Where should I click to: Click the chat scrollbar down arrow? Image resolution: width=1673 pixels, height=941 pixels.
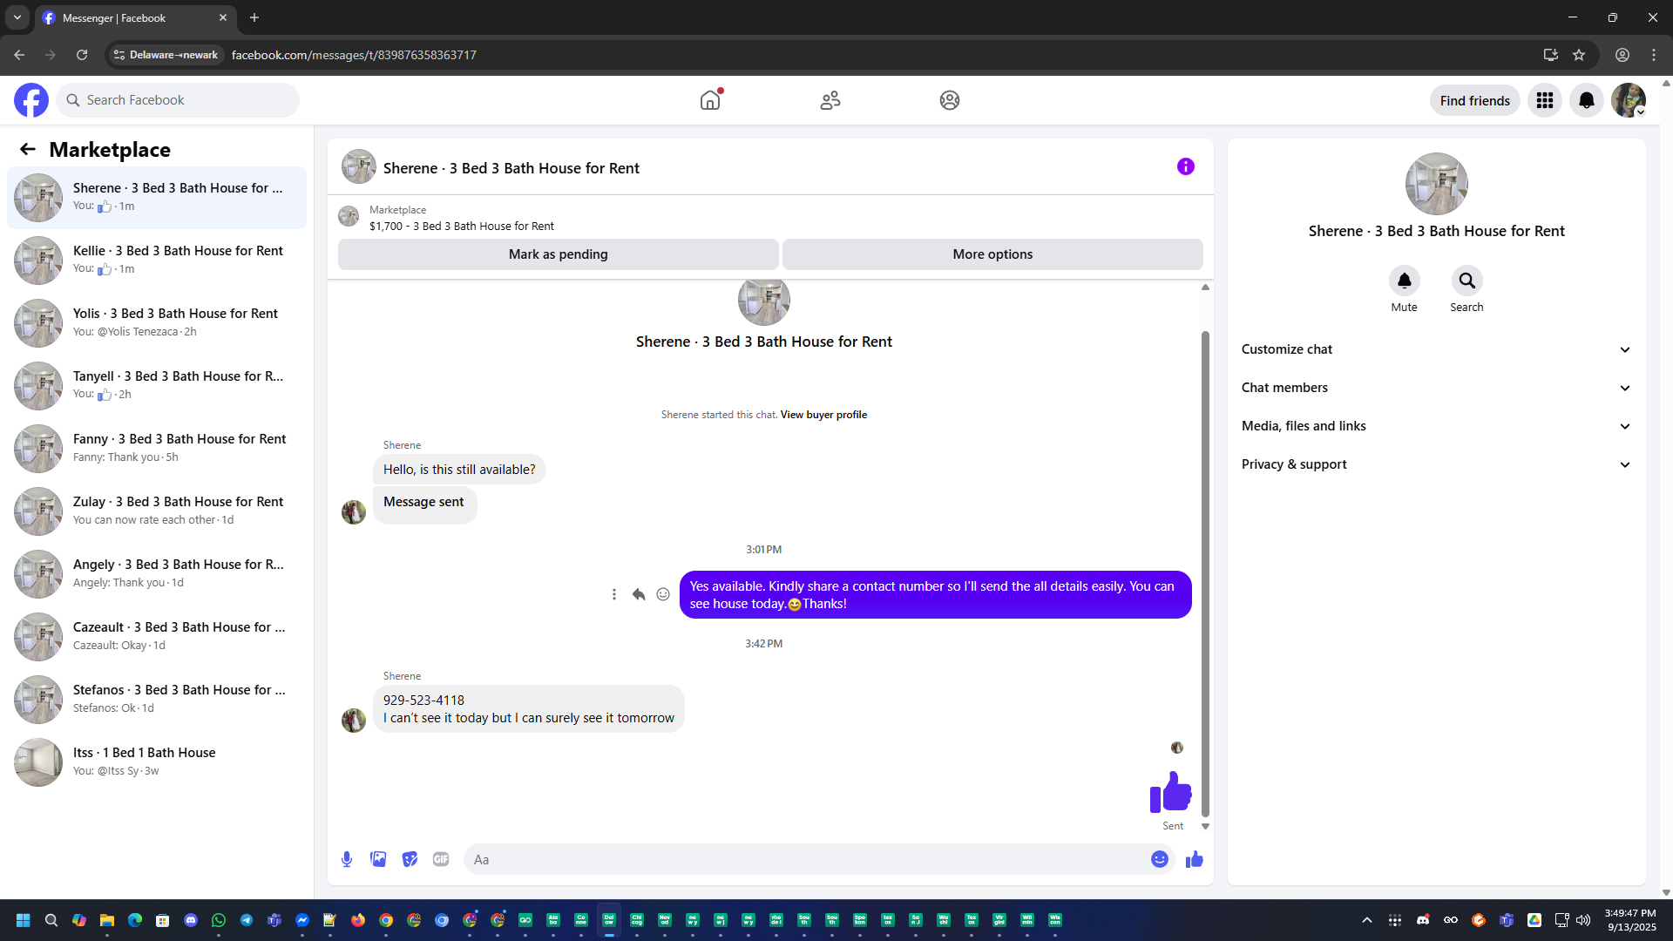1205,826
